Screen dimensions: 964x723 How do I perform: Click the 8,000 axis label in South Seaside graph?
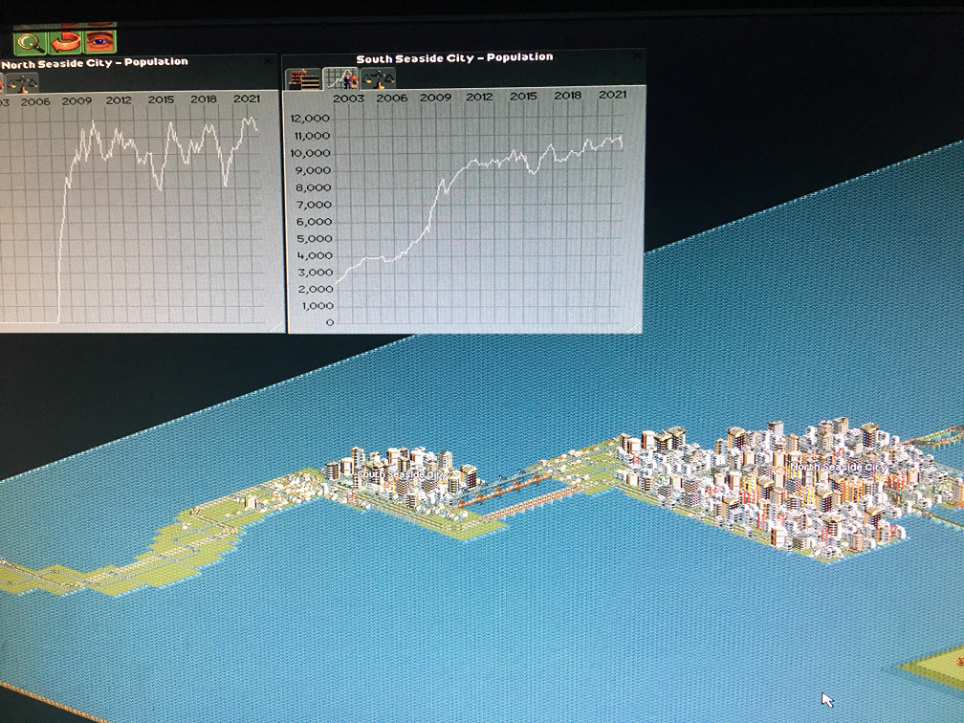point(313,187)
